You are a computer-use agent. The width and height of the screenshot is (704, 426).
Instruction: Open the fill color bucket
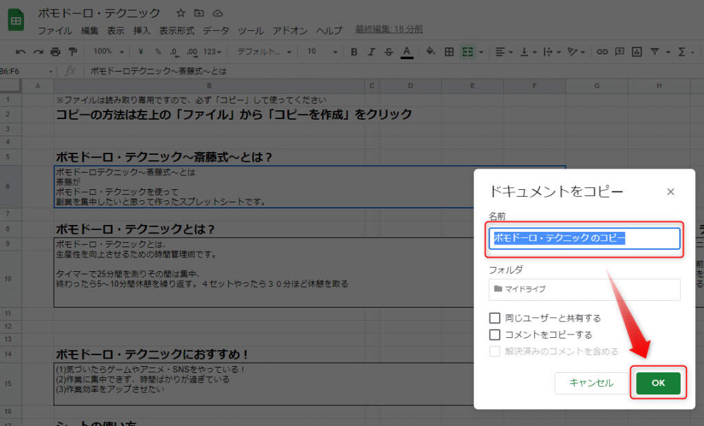tap(430, 52)
